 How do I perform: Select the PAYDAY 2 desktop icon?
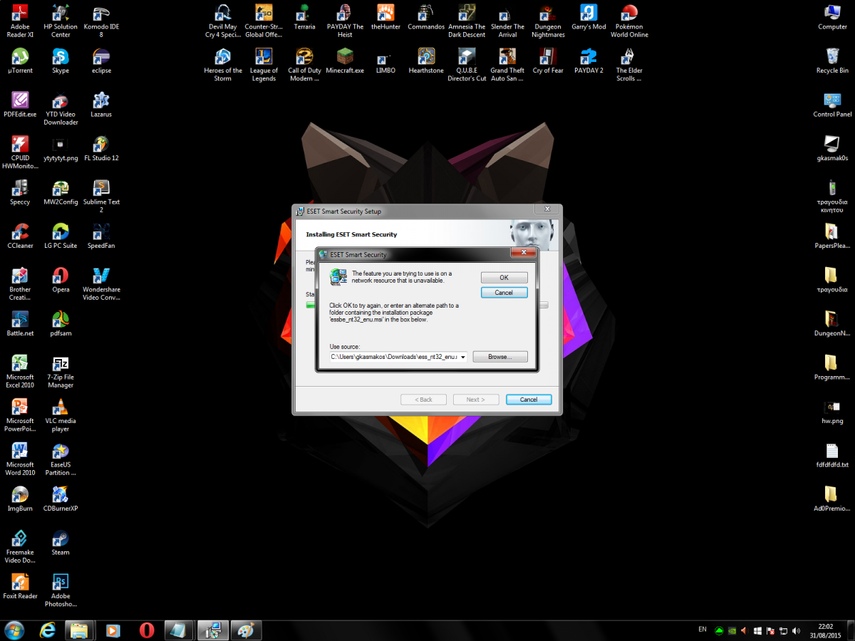pyautogui.click(x=589, y=61)
